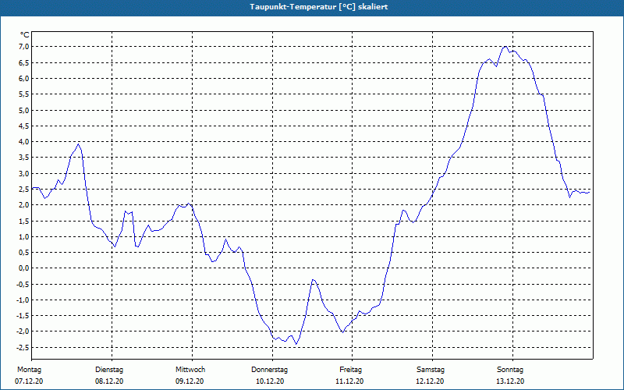Click the chart title 'Taupunkt-Temperatur [°C] skaliert'
The image size is (624, 390).
pyautogui.click(x=319, y=7)
